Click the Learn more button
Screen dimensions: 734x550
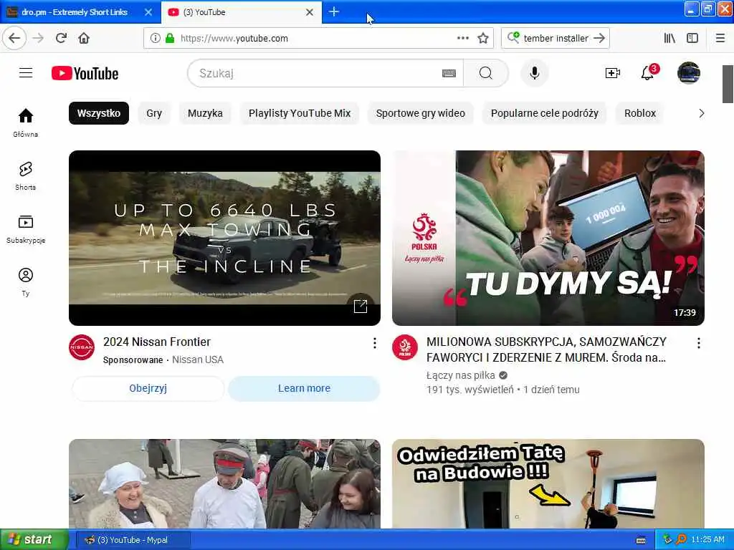pyautogui.click(x=304, y=388)
